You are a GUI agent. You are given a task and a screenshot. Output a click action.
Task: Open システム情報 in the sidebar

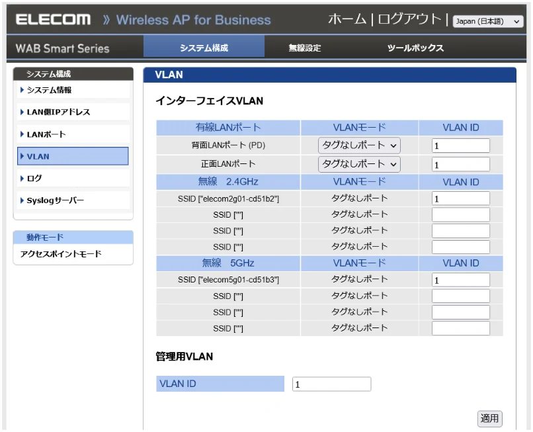[x=73, y=90]
